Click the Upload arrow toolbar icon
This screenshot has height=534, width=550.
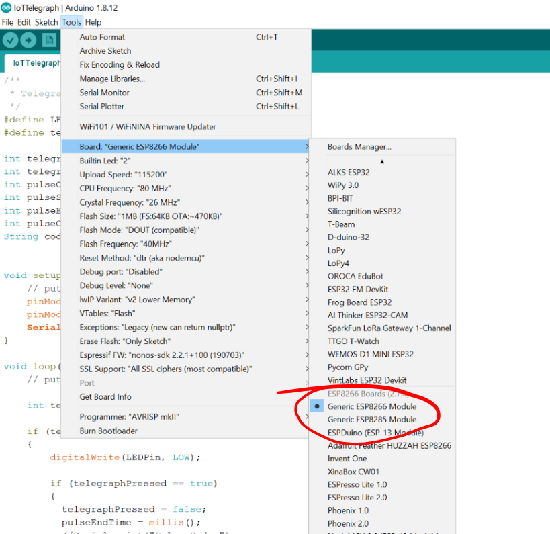point(28,40)
